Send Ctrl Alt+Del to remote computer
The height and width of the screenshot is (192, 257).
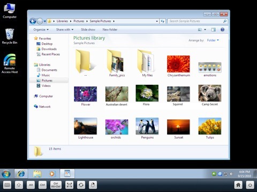tap(56, 185)
